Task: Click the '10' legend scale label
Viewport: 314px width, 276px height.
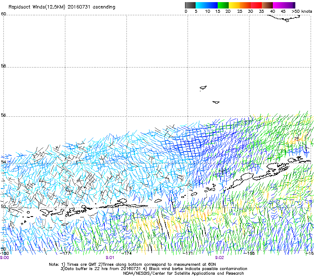Action: click(x=207, y=11)
